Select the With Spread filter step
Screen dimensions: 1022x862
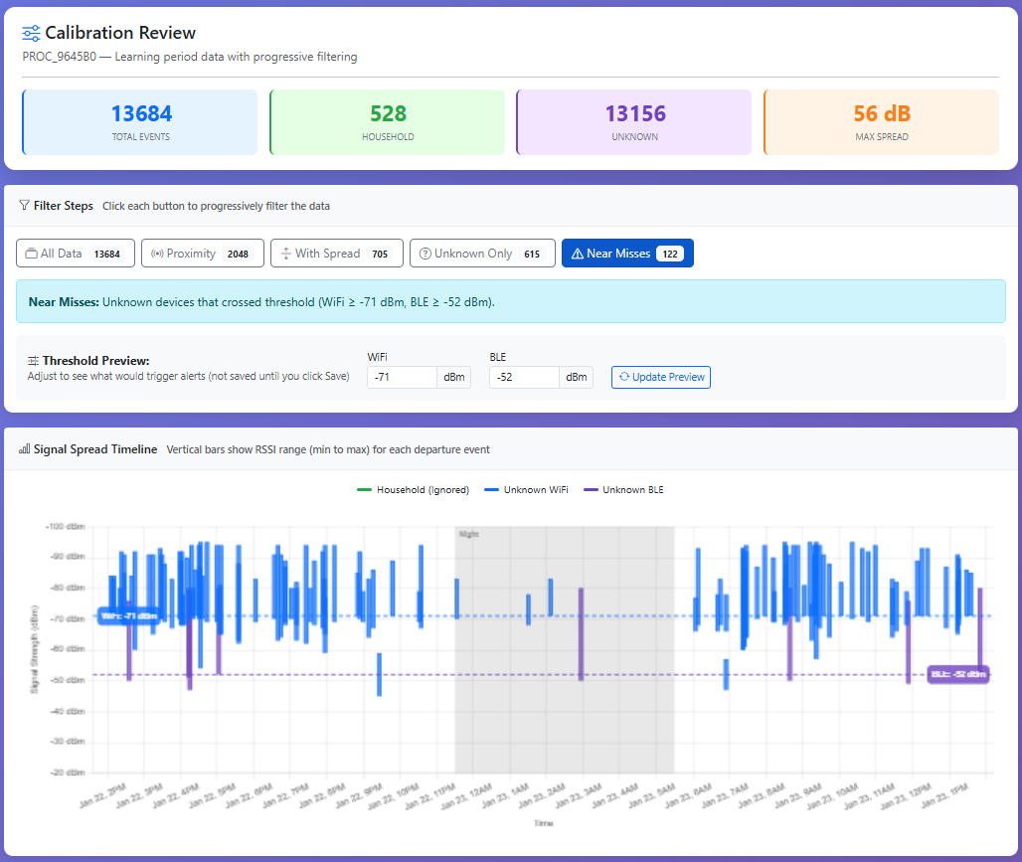(336, 254)
